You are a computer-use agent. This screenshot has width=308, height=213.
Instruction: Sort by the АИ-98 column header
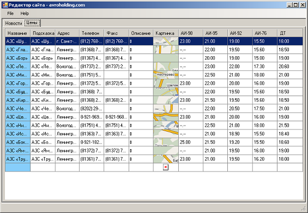191,33
